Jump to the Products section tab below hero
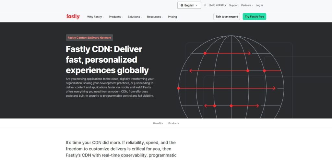This screenshot has height=160, width=332. (x=173, y=123)
